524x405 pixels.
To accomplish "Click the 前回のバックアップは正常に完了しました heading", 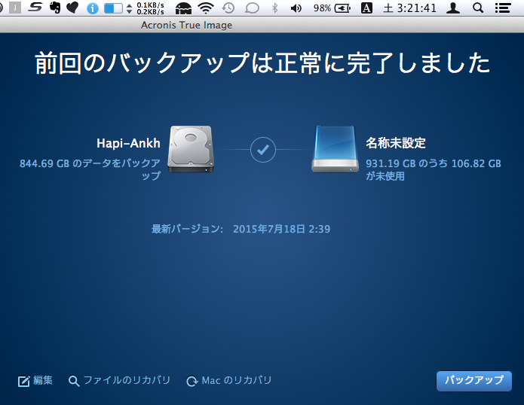I will click(x=262, y=62).
